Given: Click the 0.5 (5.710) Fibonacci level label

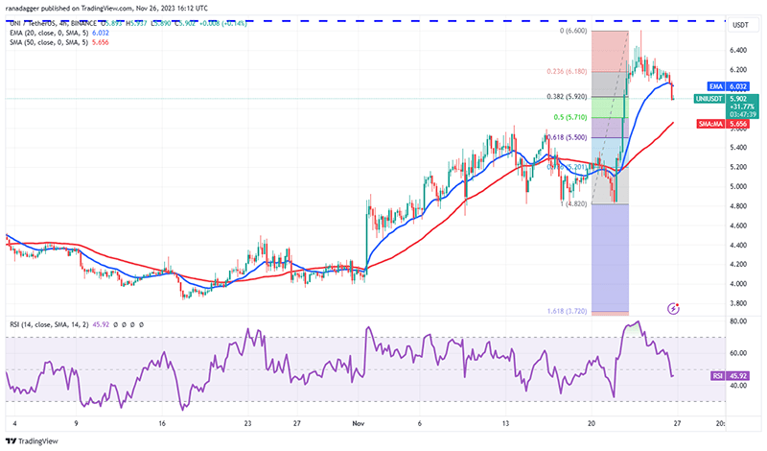Looking at the screenshot, I should pos(579,117).
